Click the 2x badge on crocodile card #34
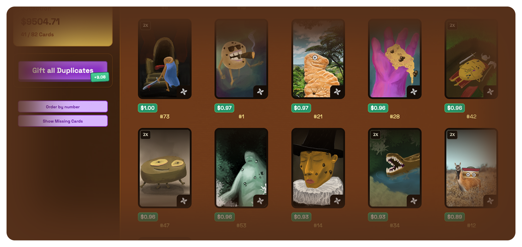 tap(375, 135)
